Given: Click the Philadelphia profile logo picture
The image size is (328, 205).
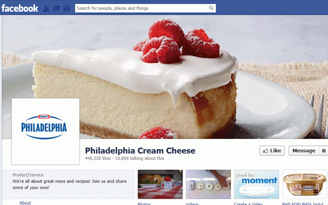Looking at the screenshot, I should pyautogui.click(x=46, y=131).
